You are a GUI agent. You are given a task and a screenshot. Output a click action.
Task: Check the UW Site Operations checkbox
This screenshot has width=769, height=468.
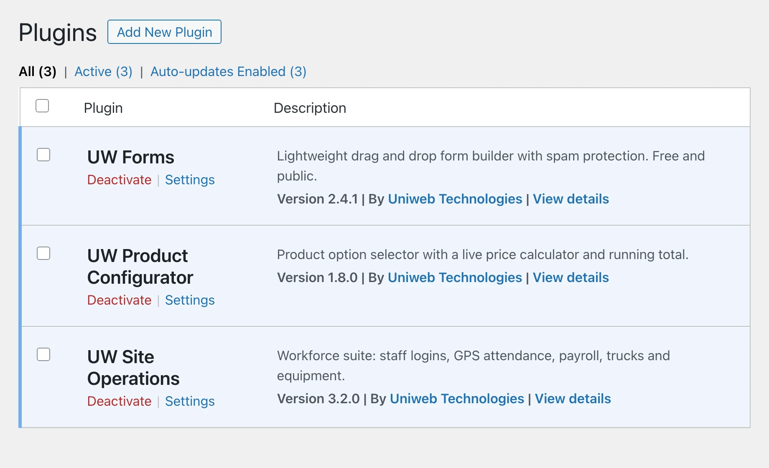tap(43, 354)
